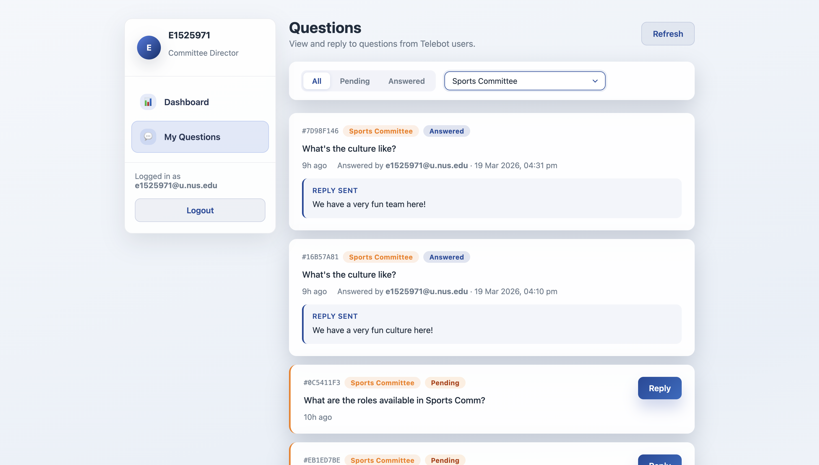Select the All filter tab
The image size is (819, 465).
(316, 81)
